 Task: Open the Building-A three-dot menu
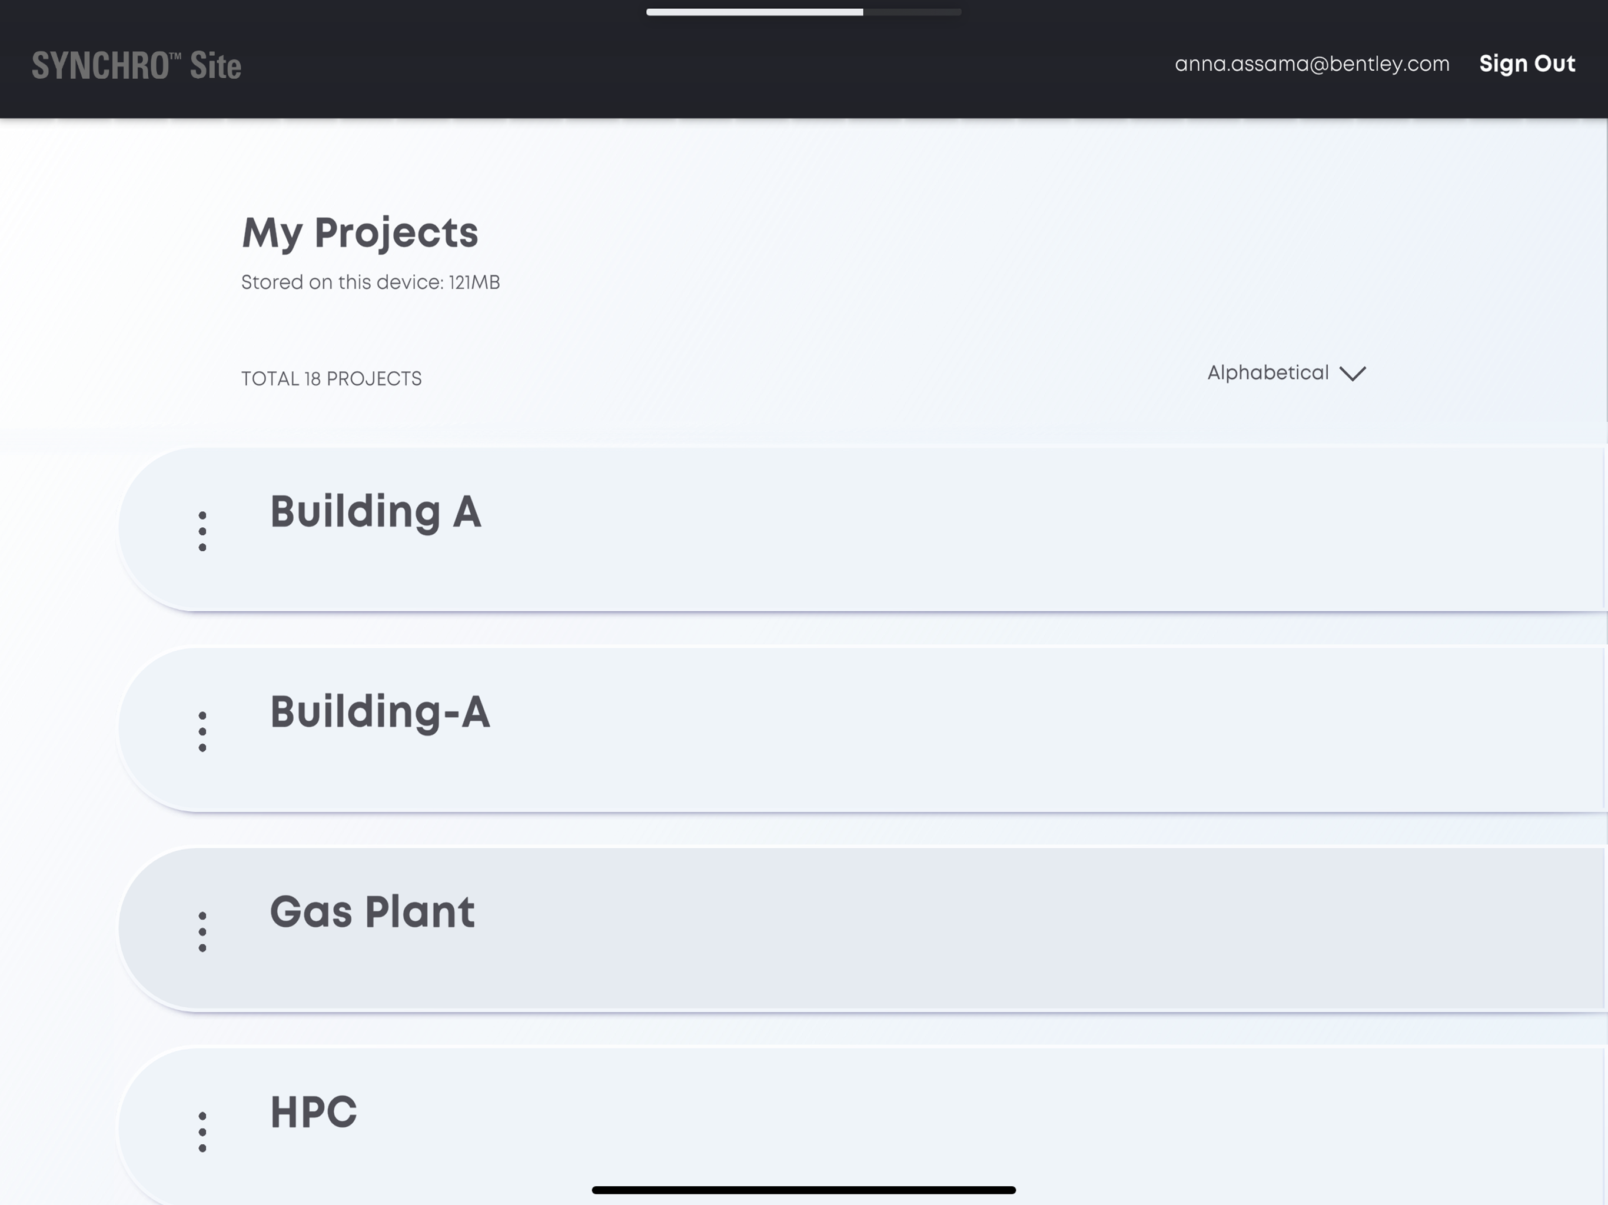coord(202,731)
